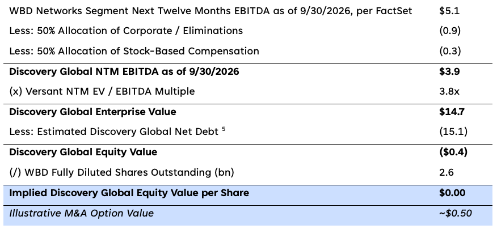Select the (0.3) value
This screenshot has width=497, height=229.
450,51
